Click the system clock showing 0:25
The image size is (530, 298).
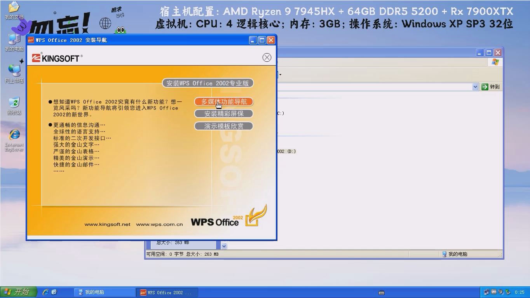[x=520, y=292]
